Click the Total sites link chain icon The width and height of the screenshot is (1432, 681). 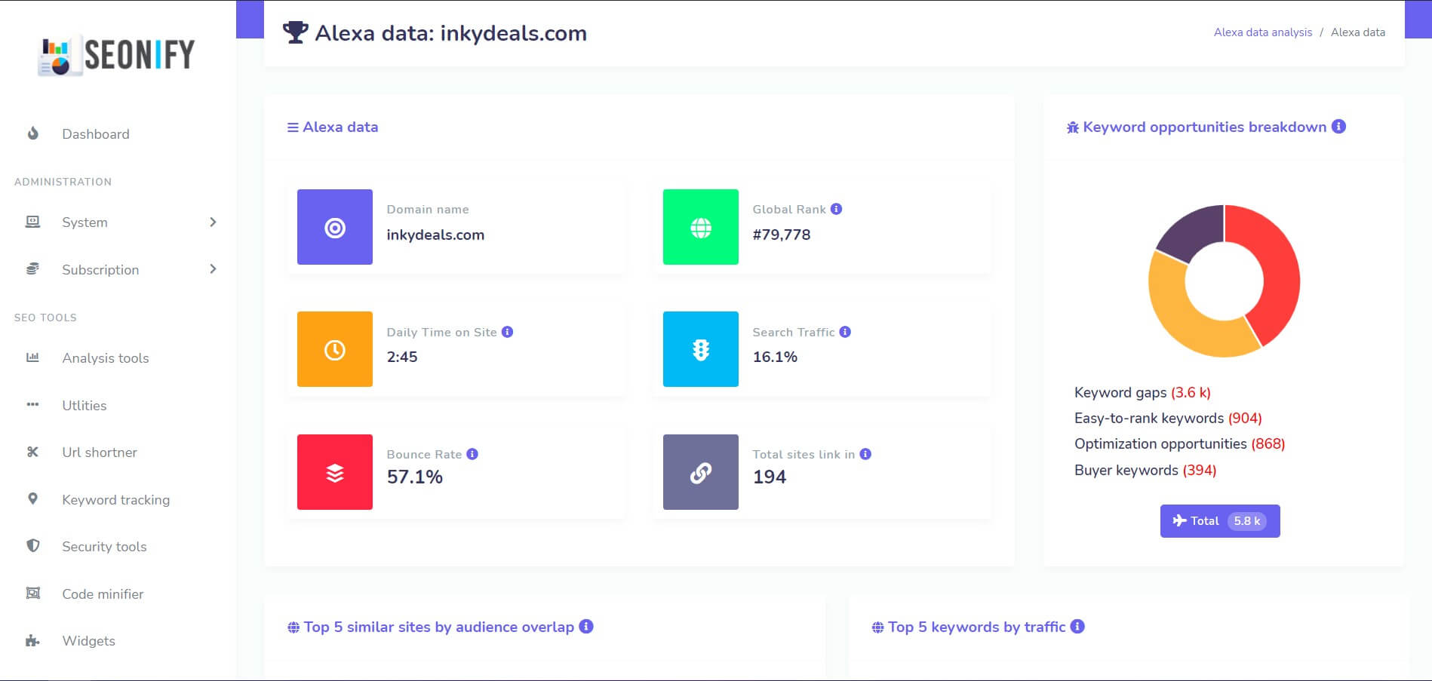click(x=701, y=472)
